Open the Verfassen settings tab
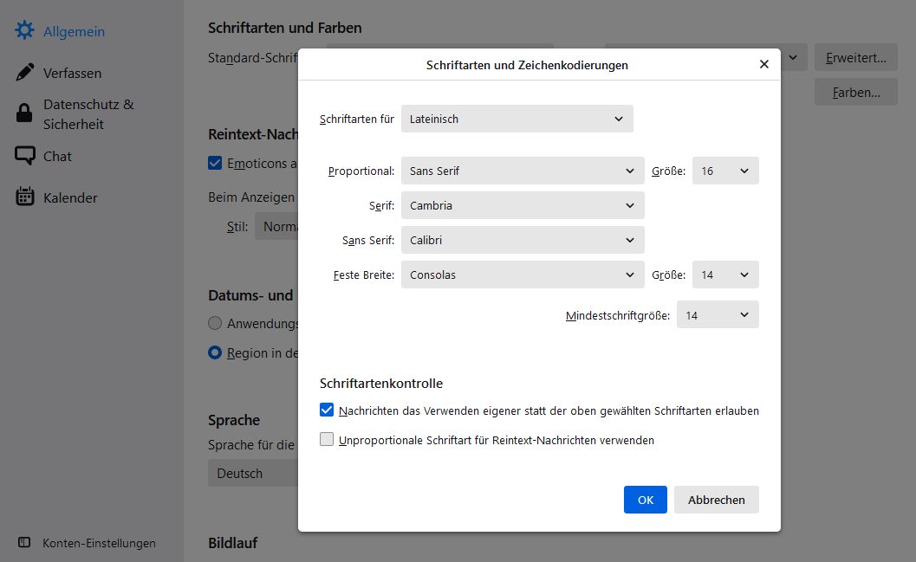The width and height of the screenshot is (916, 562). pyautogui.click(x=72, y=73)
